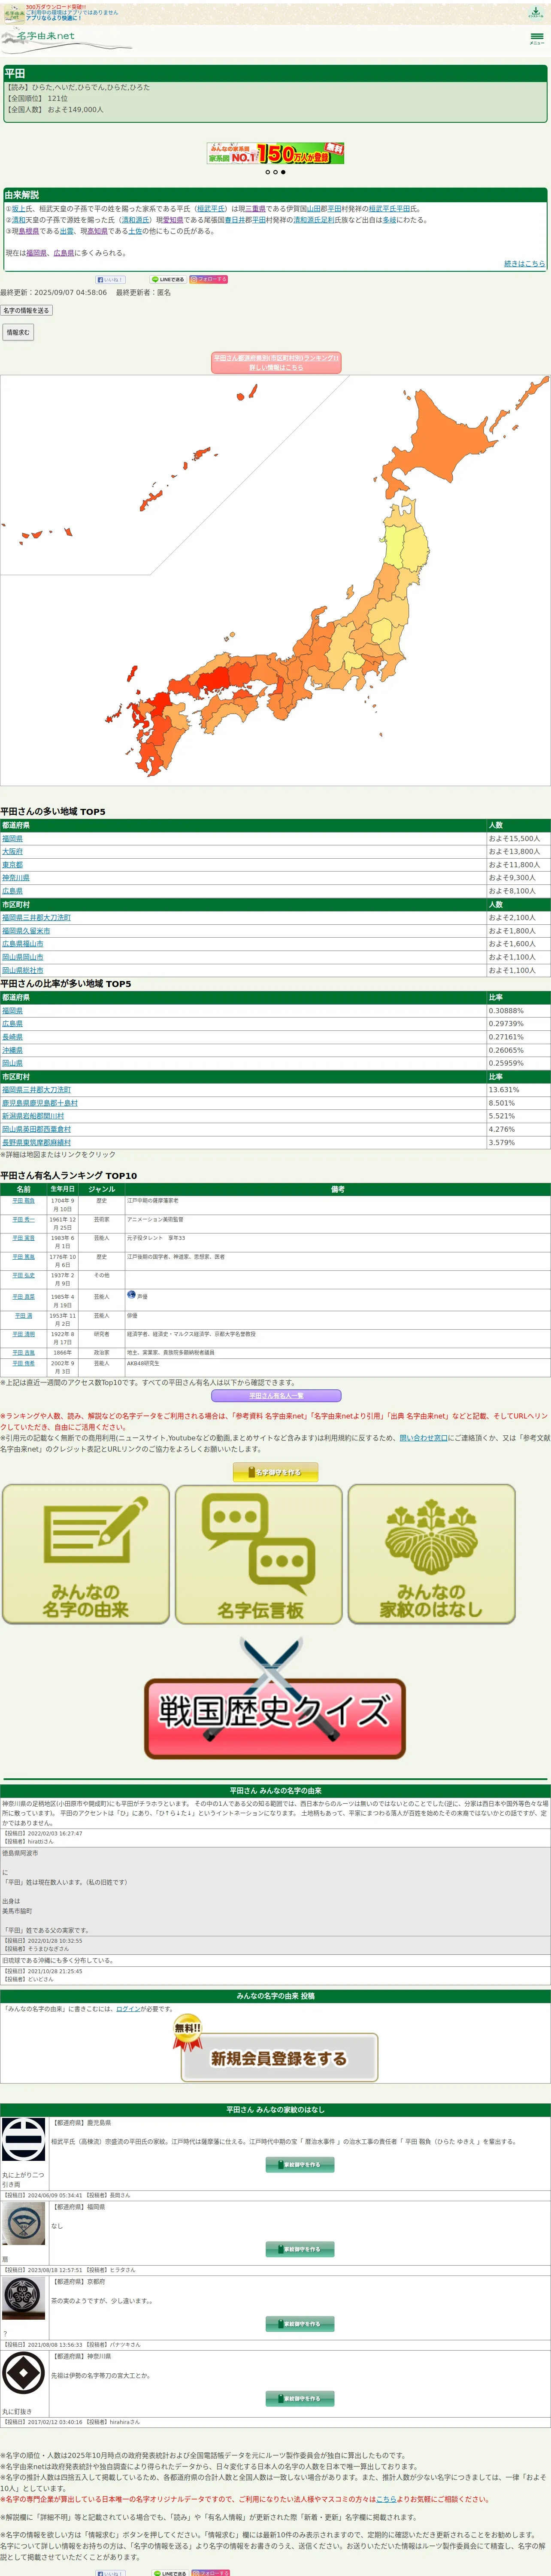Click the おおよそ15,500人 population value
This screenshot has width=551, height=2576.
point(514,839)
